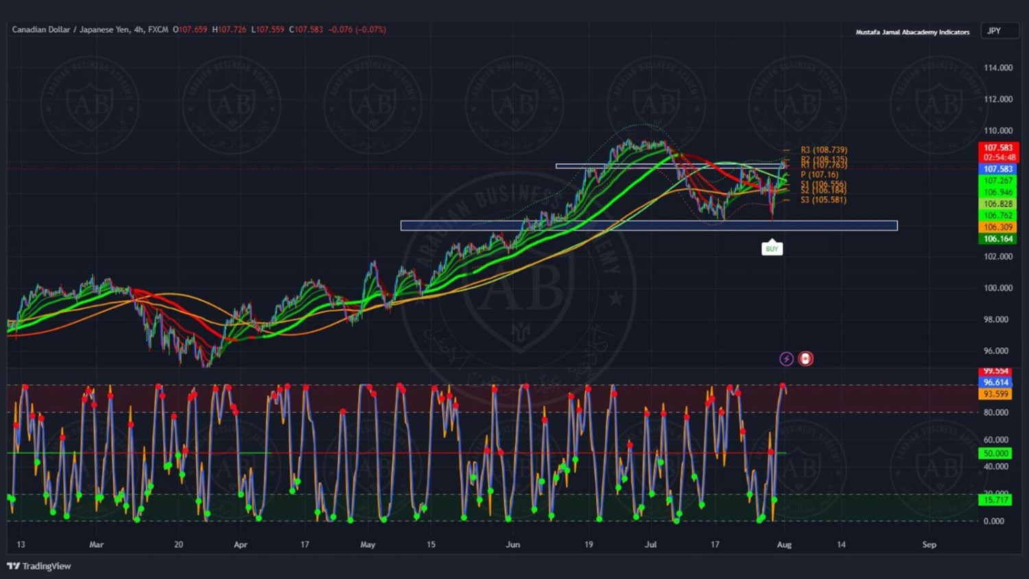Click the 60.000 oscillator scale mark
The image size is (1029, 579).
[996, 440]
